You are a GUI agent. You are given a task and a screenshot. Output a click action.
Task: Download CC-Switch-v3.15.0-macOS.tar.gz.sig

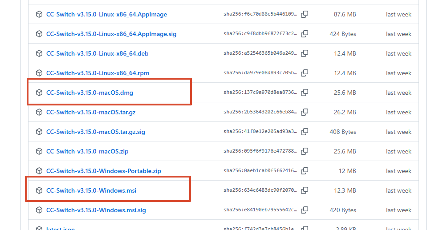(95, 132)
